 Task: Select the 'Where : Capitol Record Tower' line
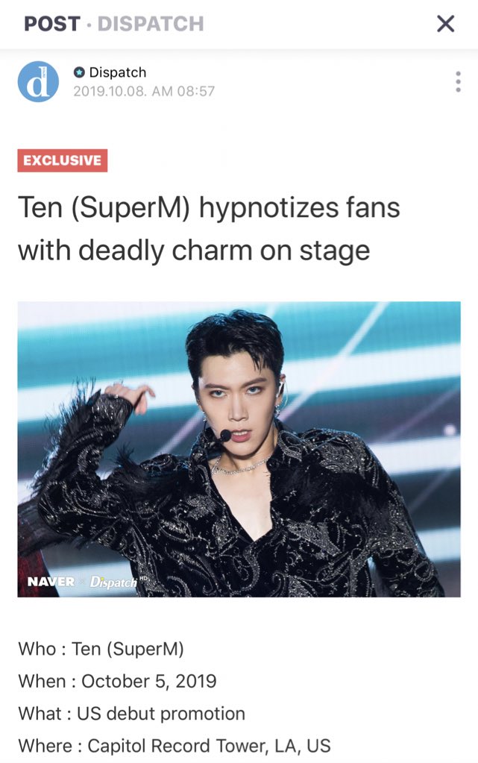point(174,746)
